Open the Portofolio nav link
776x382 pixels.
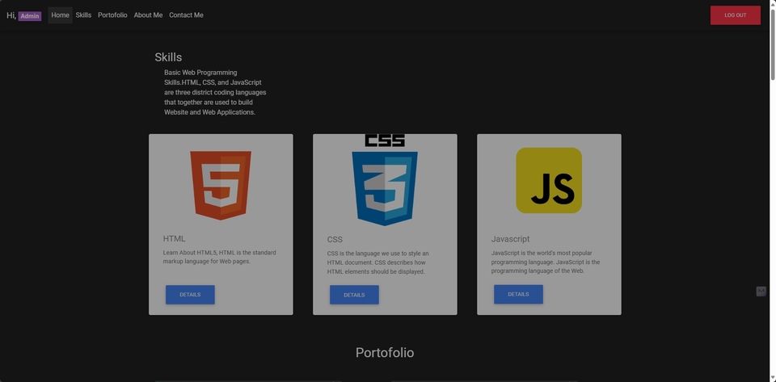point(112,15)
